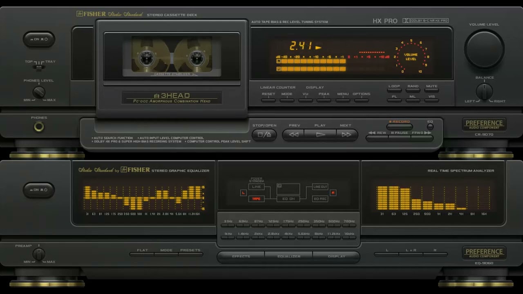Toggle the LOOP button

(x=394, y=90)
